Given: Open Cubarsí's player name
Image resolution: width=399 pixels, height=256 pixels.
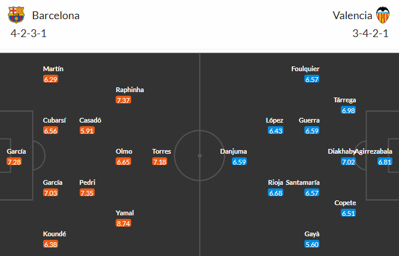Looking at the screenshot, I should (x=55, y=120).
